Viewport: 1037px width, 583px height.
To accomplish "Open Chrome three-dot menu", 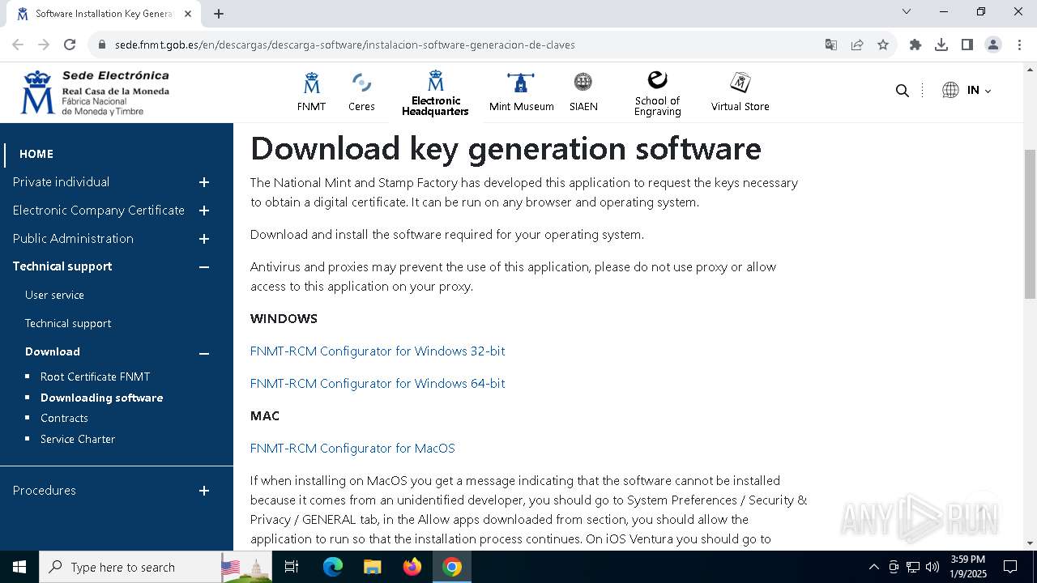I will click(1018, 45).
